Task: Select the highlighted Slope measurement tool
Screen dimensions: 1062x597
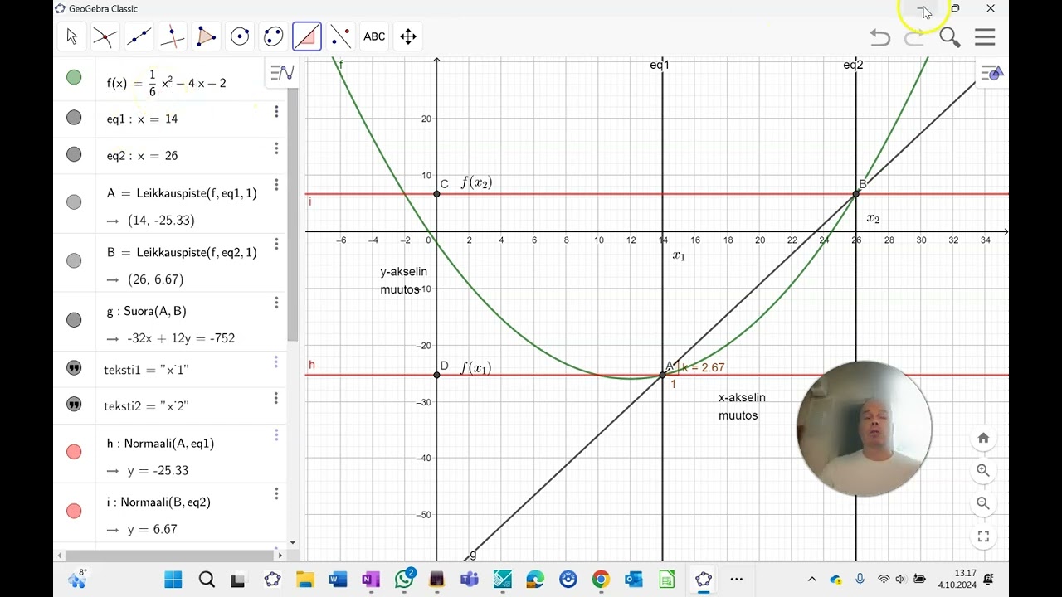Action: [307, 36]
